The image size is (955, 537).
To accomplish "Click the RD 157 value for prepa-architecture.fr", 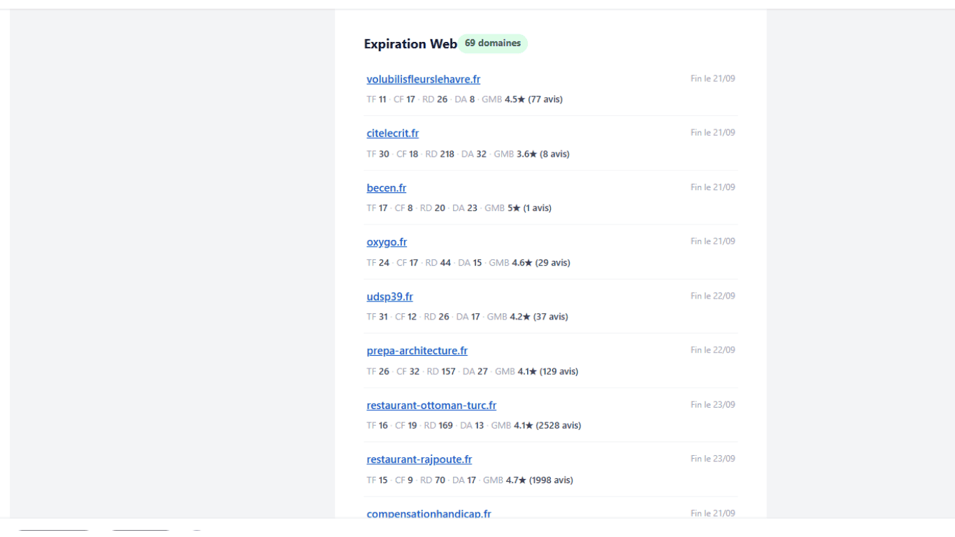I will point(441,371).
